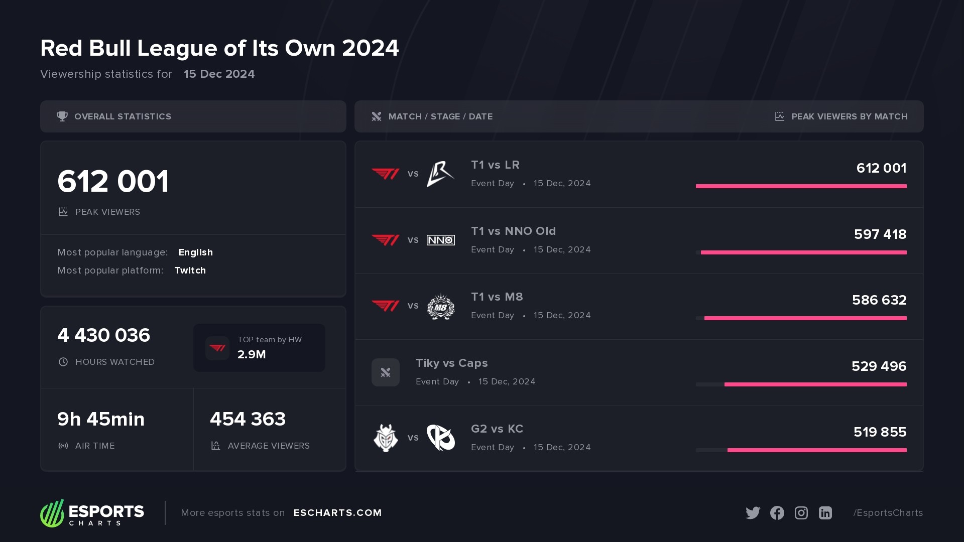Click the Peak Viewers By Match header
Image resolution: width=964 pixels, height=542 pixels.
click(x=849, y=116)
